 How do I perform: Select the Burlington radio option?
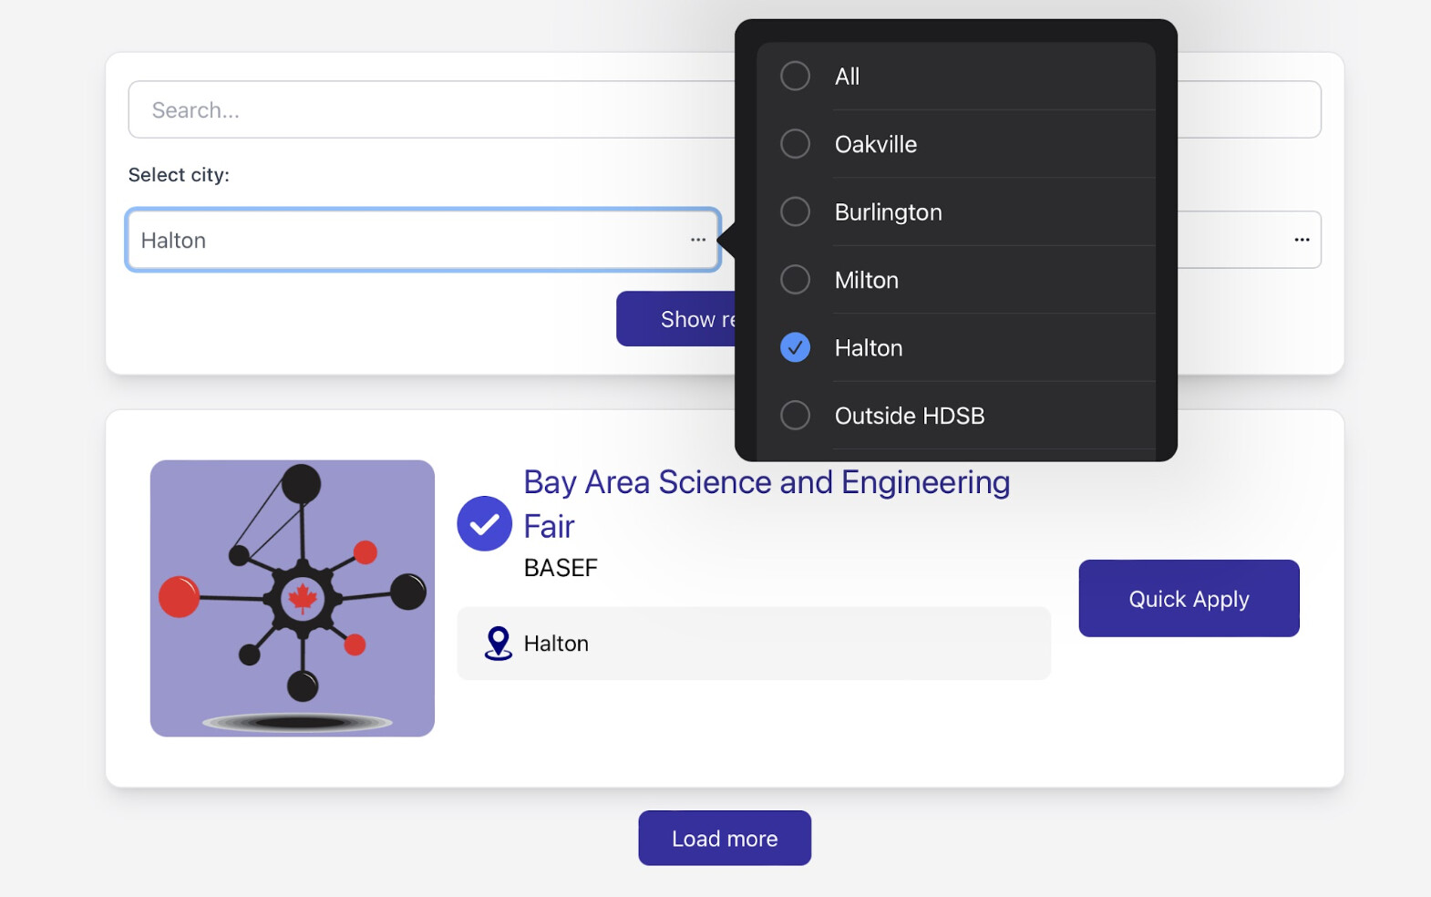(795, 211)
